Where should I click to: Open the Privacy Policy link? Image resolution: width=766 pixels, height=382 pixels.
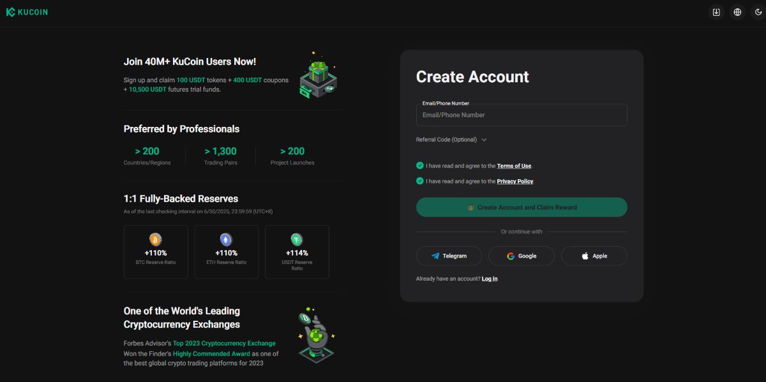coord(515,181)
